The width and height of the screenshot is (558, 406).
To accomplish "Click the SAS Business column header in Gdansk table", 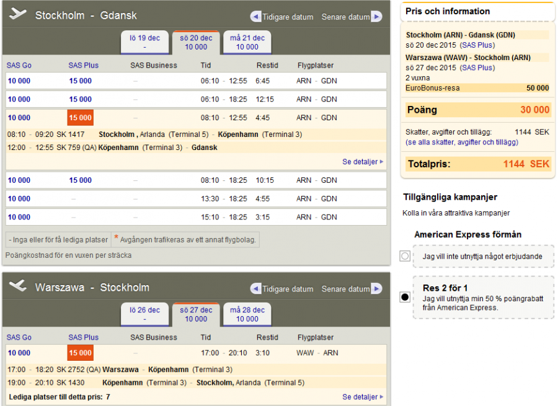I will pyautogui.click(x=153, y=65).
